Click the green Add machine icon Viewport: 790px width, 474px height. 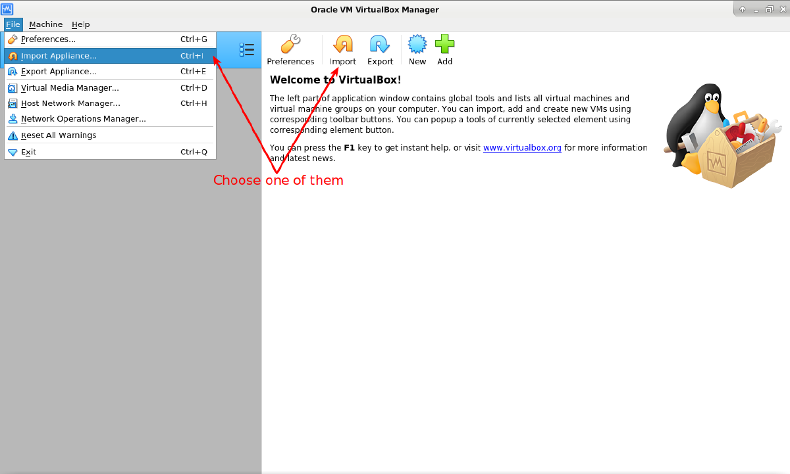coord(445,45)
